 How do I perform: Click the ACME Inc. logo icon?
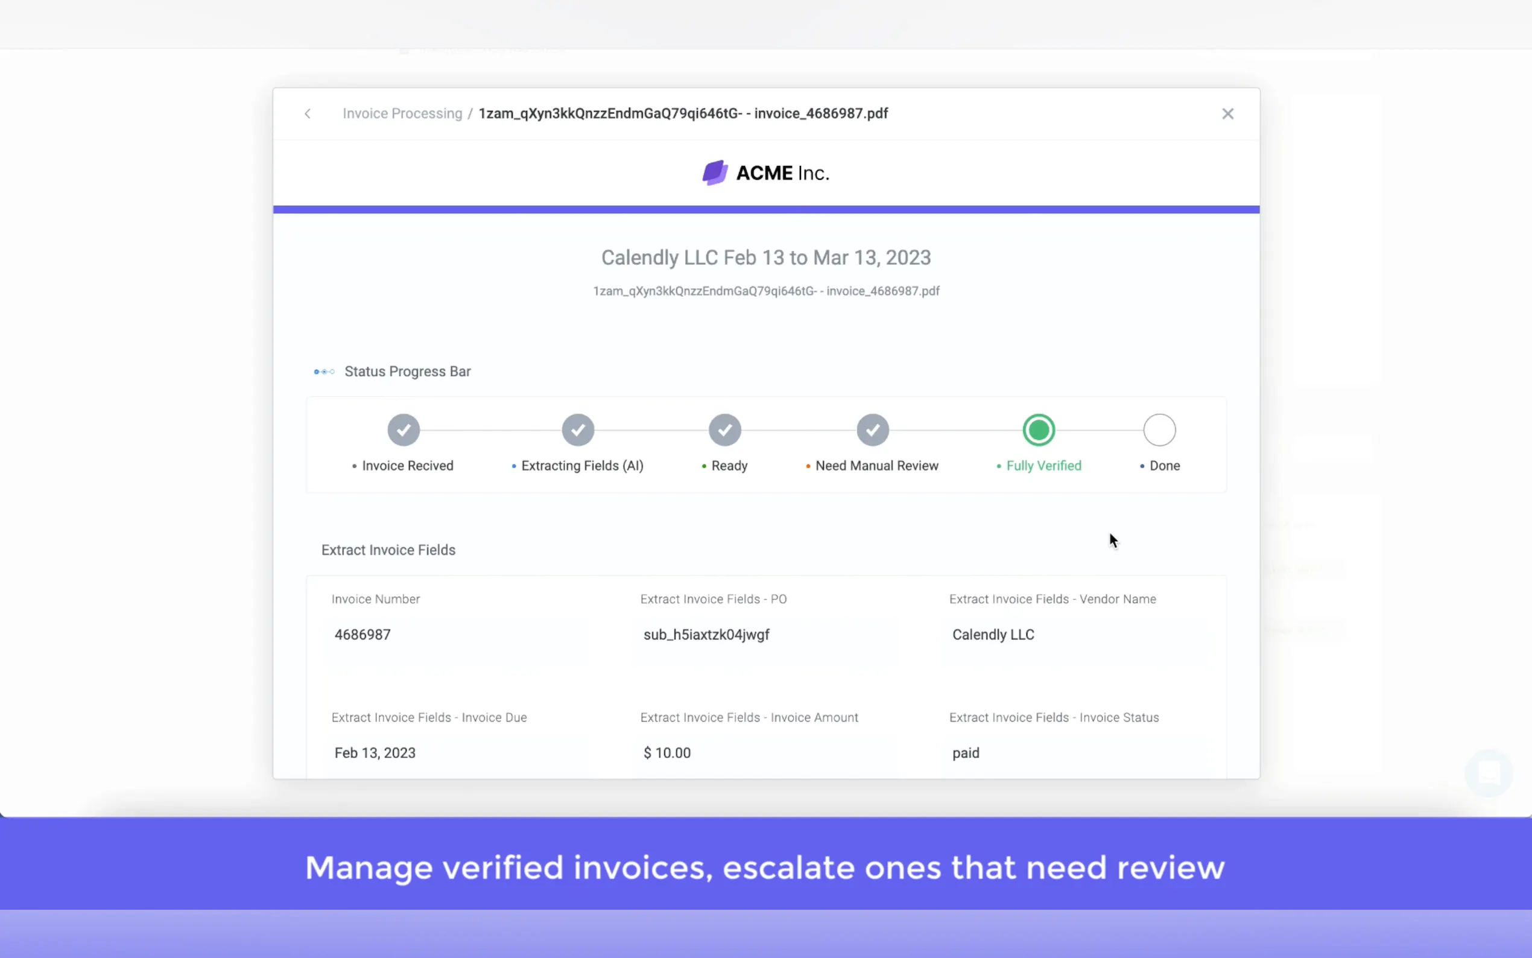(x=715, y=173)
